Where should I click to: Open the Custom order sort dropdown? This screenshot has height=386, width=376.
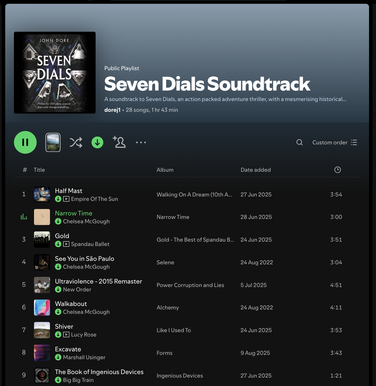click(334, 142)
